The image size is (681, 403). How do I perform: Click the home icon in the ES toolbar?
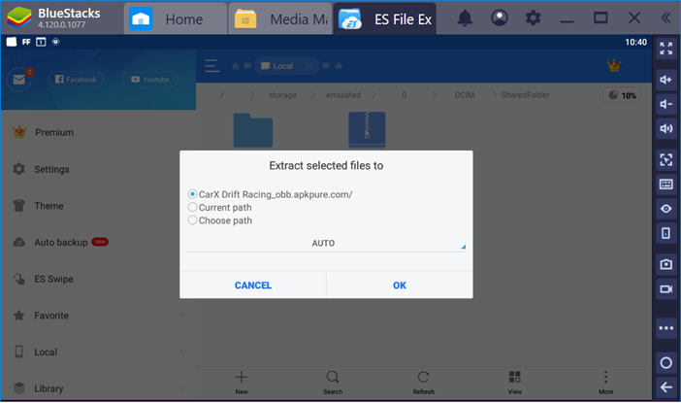tap(236, 66)
